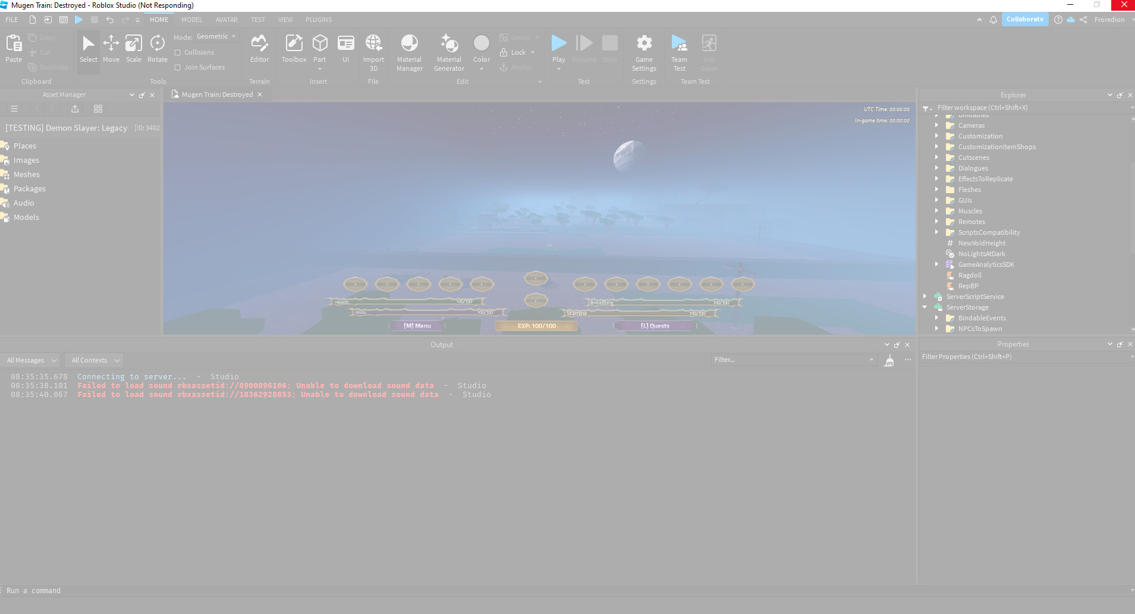
Task: Open the PLUGINS tab
Action: click(x=319, y=19)
